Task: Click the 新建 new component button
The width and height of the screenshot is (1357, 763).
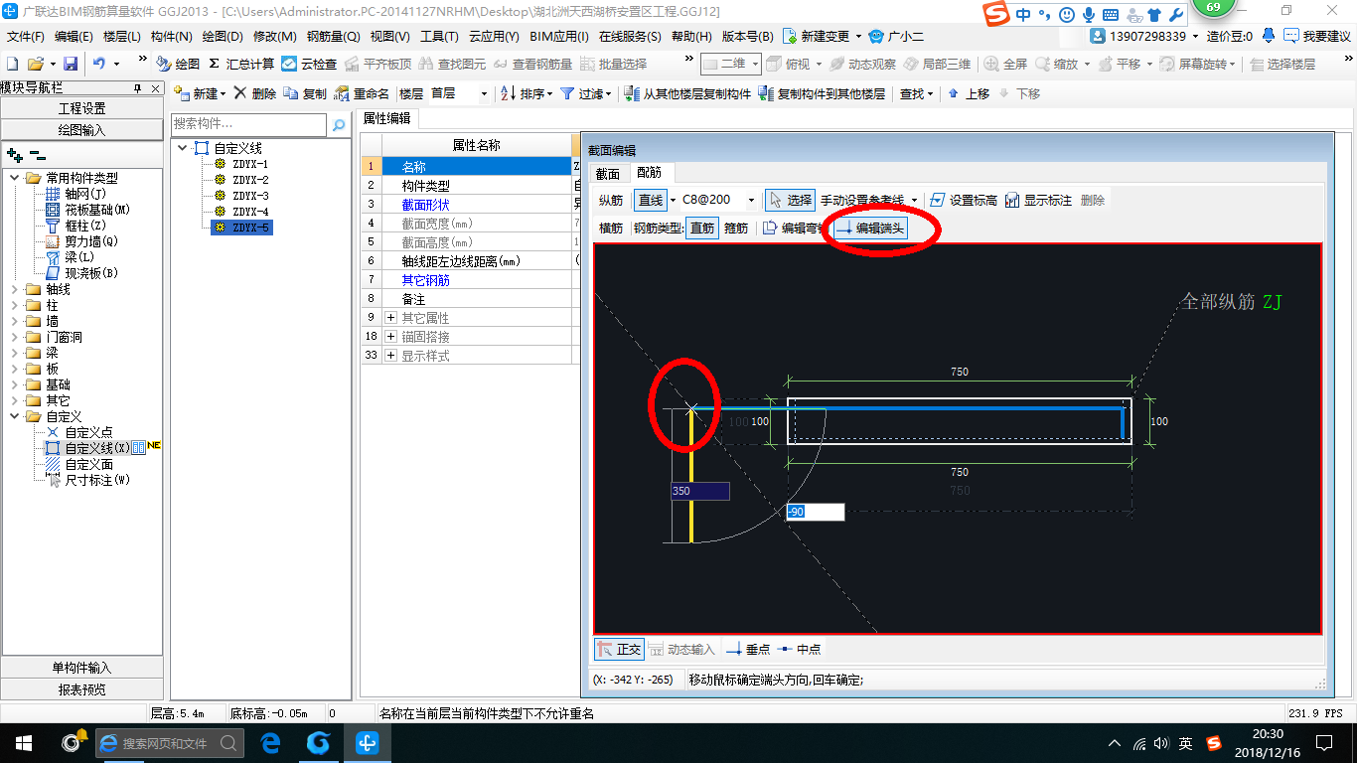Action: pyautogui.click(x=200, y=93)
